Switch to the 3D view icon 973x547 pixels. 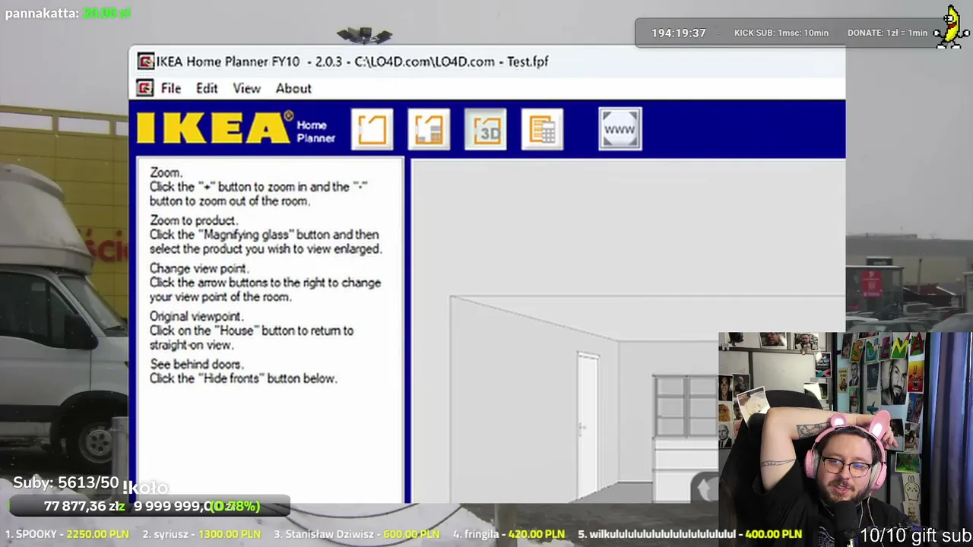[x=486, y=129]
